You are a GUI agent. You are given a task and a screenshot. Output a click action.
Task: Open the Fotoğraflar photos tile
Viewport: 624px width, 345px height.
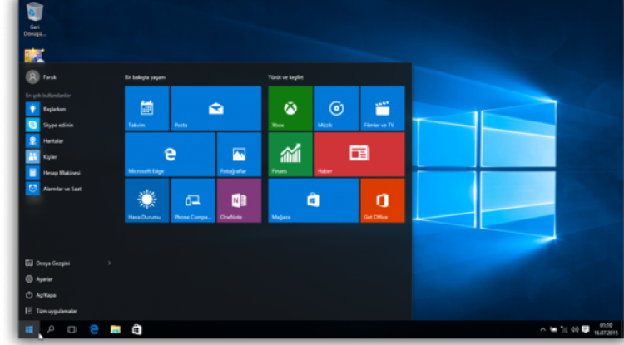[239, 155]
